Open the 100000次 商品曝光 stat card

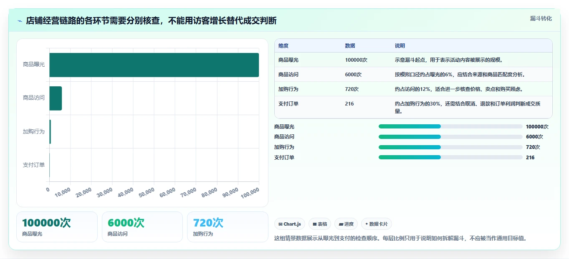pyautogui.click(x=57, y=227)
